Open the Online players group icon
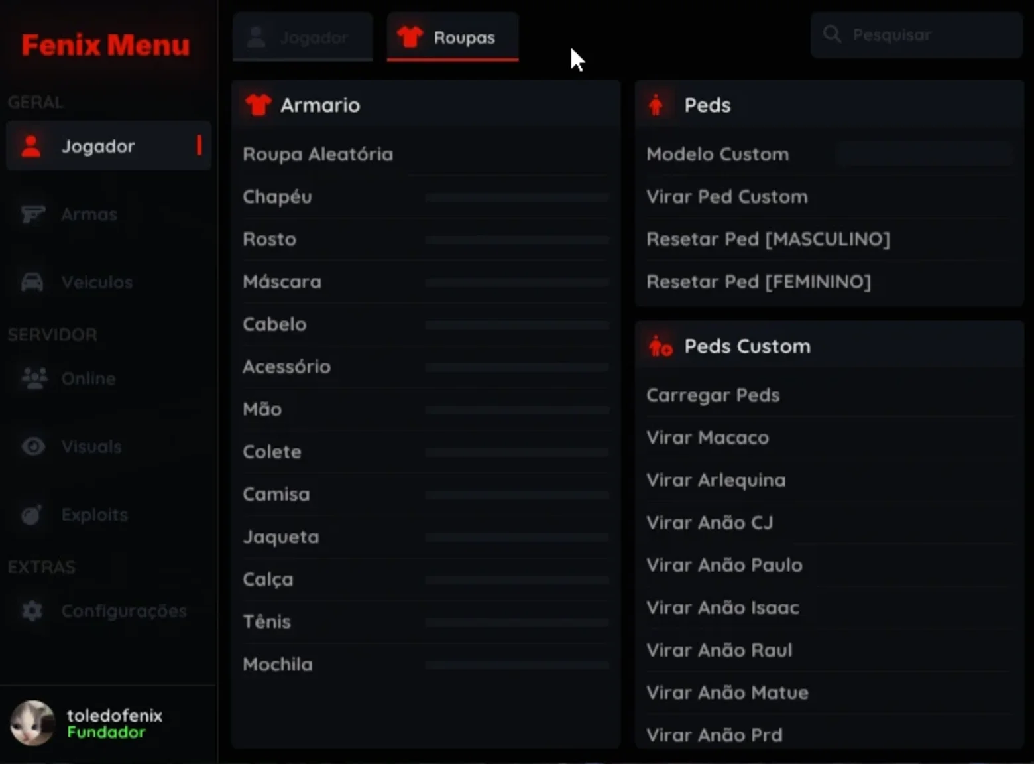 coord(34,378)
